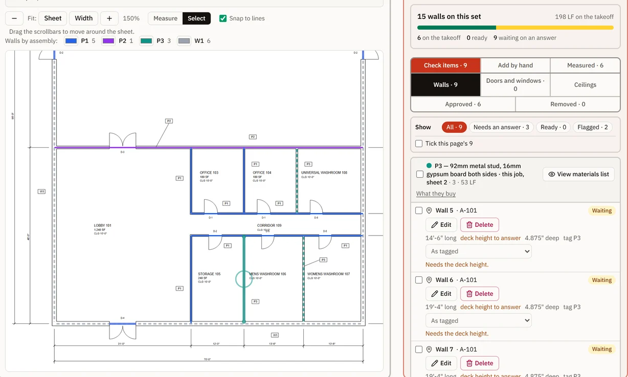This screenshot has height=377, width=628.
Task: Click the P3 teal assembly swatch
Action: pos(146,41)
